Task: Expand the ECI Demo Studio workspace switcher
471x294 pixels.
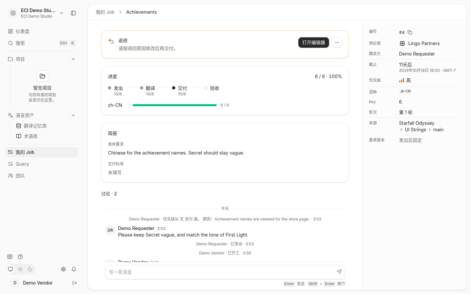Action: point(61,13)
